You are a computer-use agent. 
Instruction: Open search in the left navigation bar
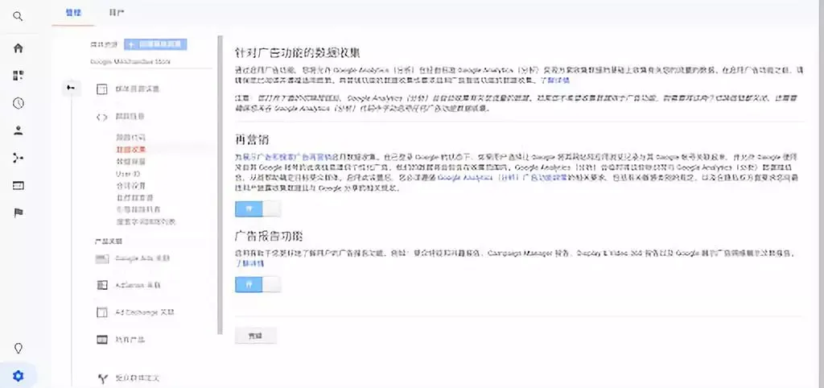point(18,17)
